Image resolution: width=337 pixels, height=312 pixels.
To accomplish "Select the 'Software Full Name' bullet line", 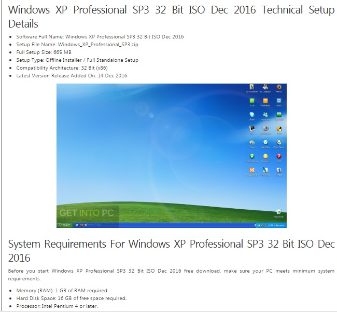I will point(100,36).
